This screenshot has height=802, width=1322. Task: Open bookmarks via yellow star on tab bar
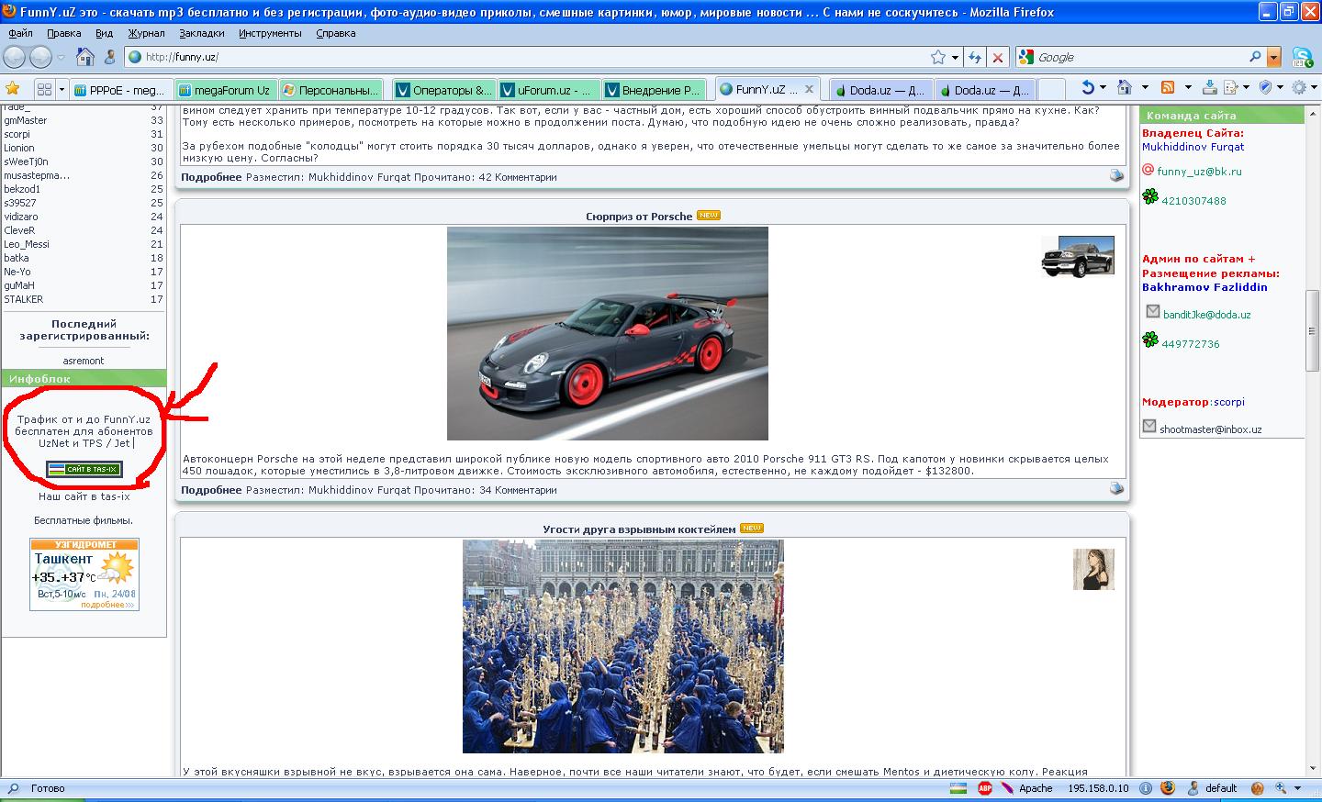(x=12, y=89)
